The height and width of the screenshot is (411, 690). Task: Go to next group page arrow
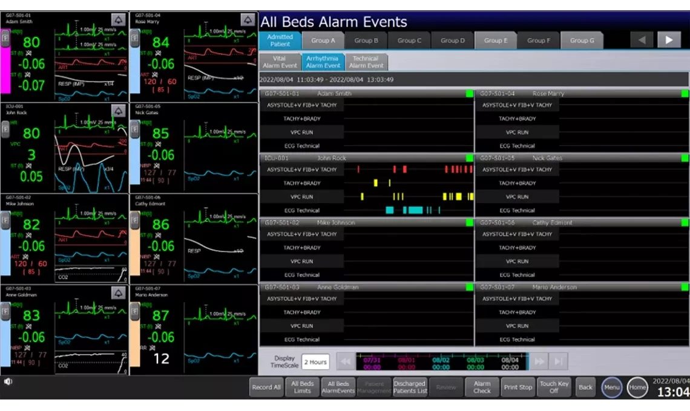tap(669, 40)
